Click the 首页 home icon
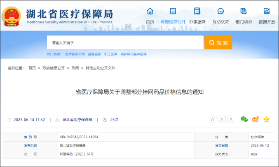Screen dimensions: 279x167 pos(150,11)
